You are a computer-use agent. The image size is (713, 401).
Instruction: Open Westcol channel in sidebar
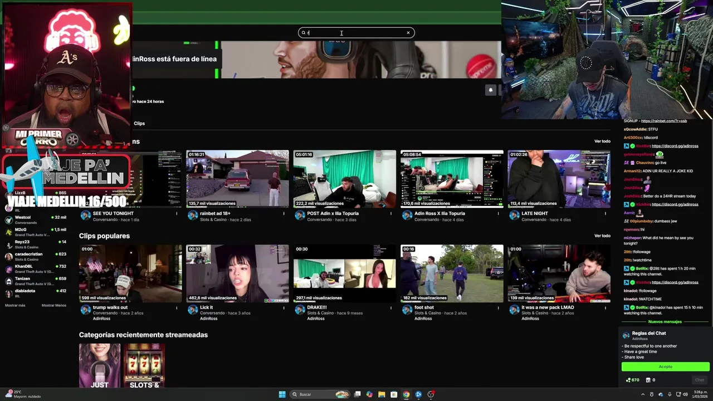[x=36, y=220]
